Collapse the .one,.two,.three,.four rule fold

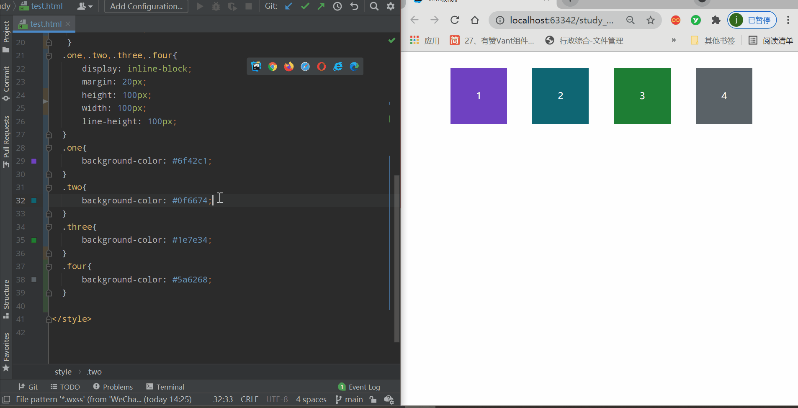(x=49, y=56)
